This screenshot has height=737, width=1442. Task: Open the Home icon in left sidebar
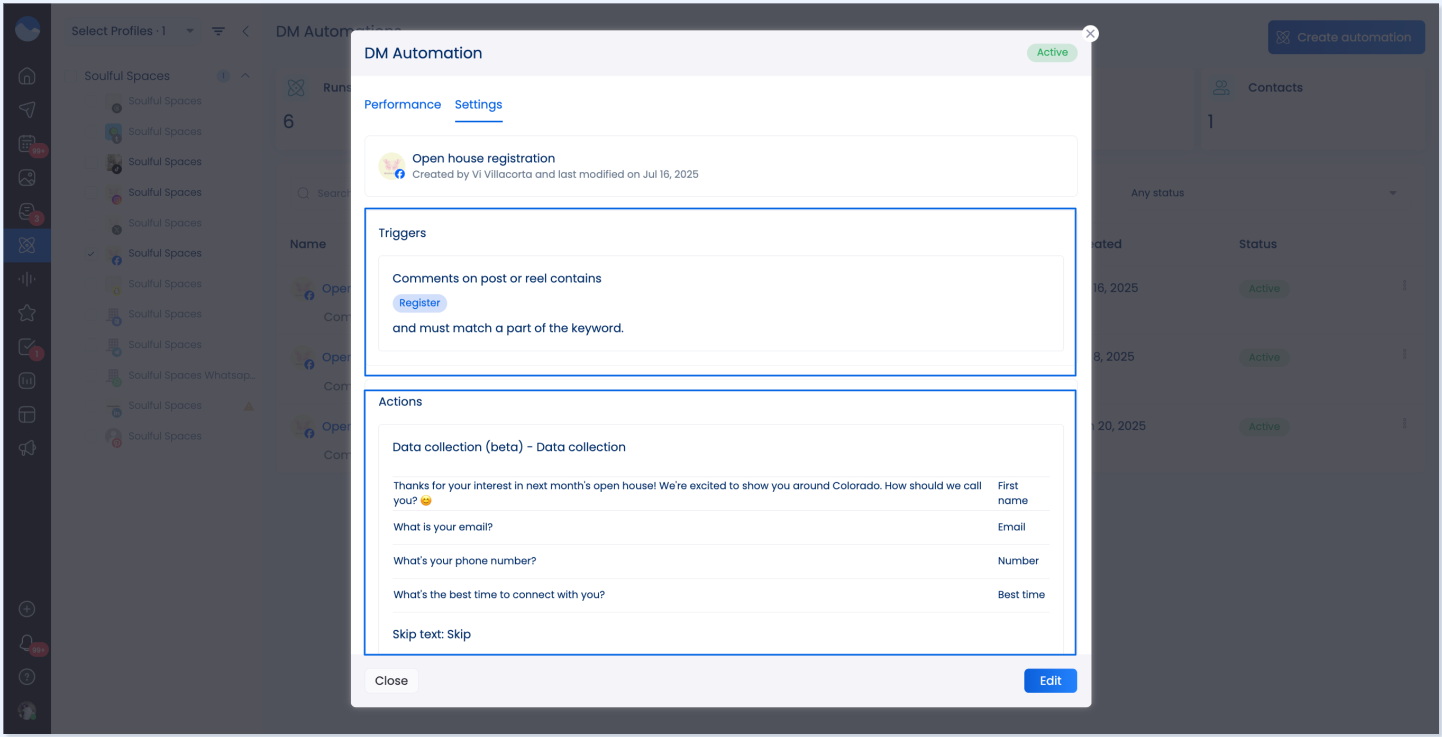(x=27, y=76)
